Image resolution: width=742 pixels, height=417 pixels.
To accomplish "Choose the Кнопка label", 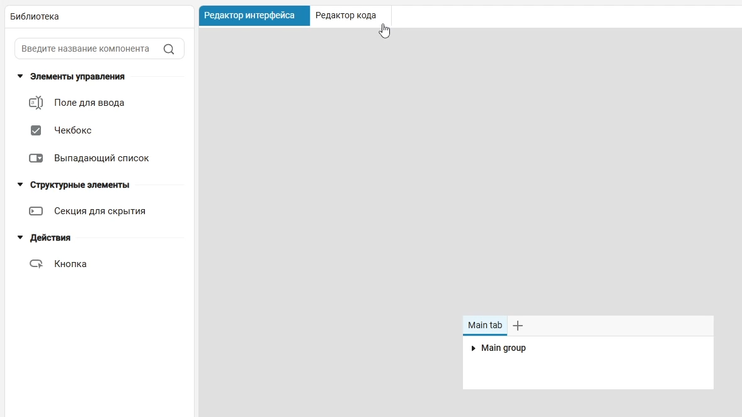I will click(70, 264).
